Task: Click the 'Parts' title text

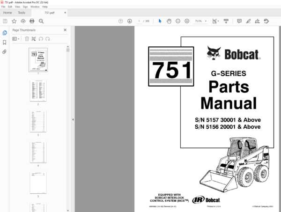Action: [x=229, y=87]
